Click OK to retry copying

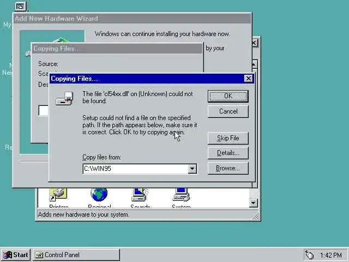tap(228, 96)
